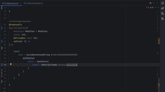Close the ProfileScreen.kt tab
Screen dimensions: 165x92
20,3
